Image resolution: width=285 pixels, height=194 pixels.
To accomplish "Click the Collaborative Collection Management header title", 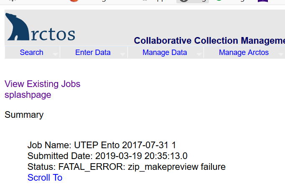I will [209, 40].
